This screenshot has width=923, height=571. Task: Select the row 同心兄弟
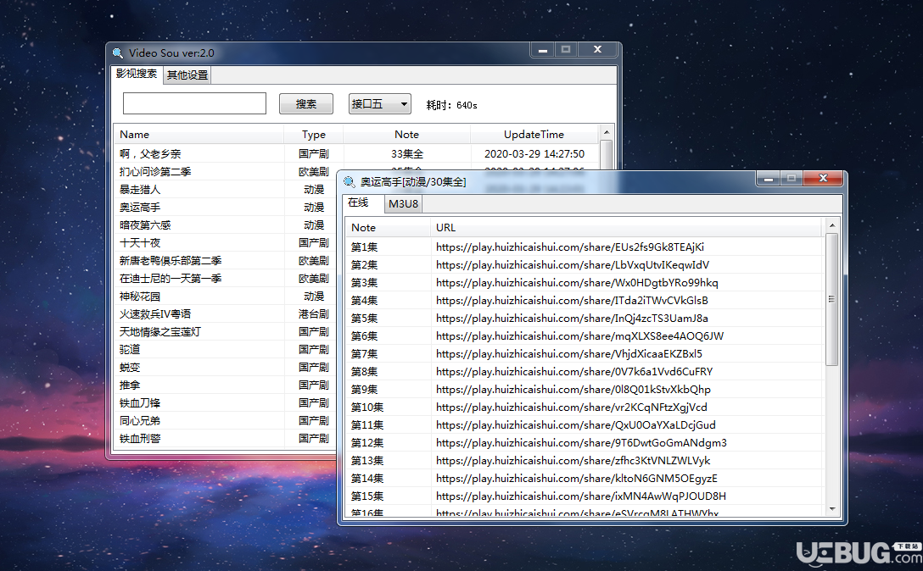coord(226,420)
